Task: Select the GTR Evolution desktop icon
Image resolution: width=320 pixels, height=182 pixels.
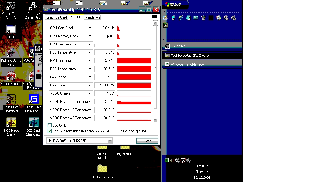Action: [x=11, y=78]
